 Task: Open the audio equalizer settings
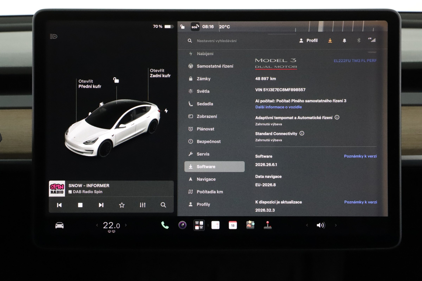(x=142, y=205)
